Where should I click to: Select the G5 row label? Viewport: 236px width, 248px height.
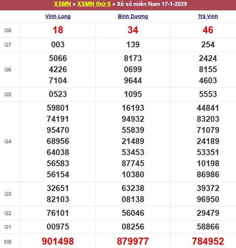click(8, 94)
